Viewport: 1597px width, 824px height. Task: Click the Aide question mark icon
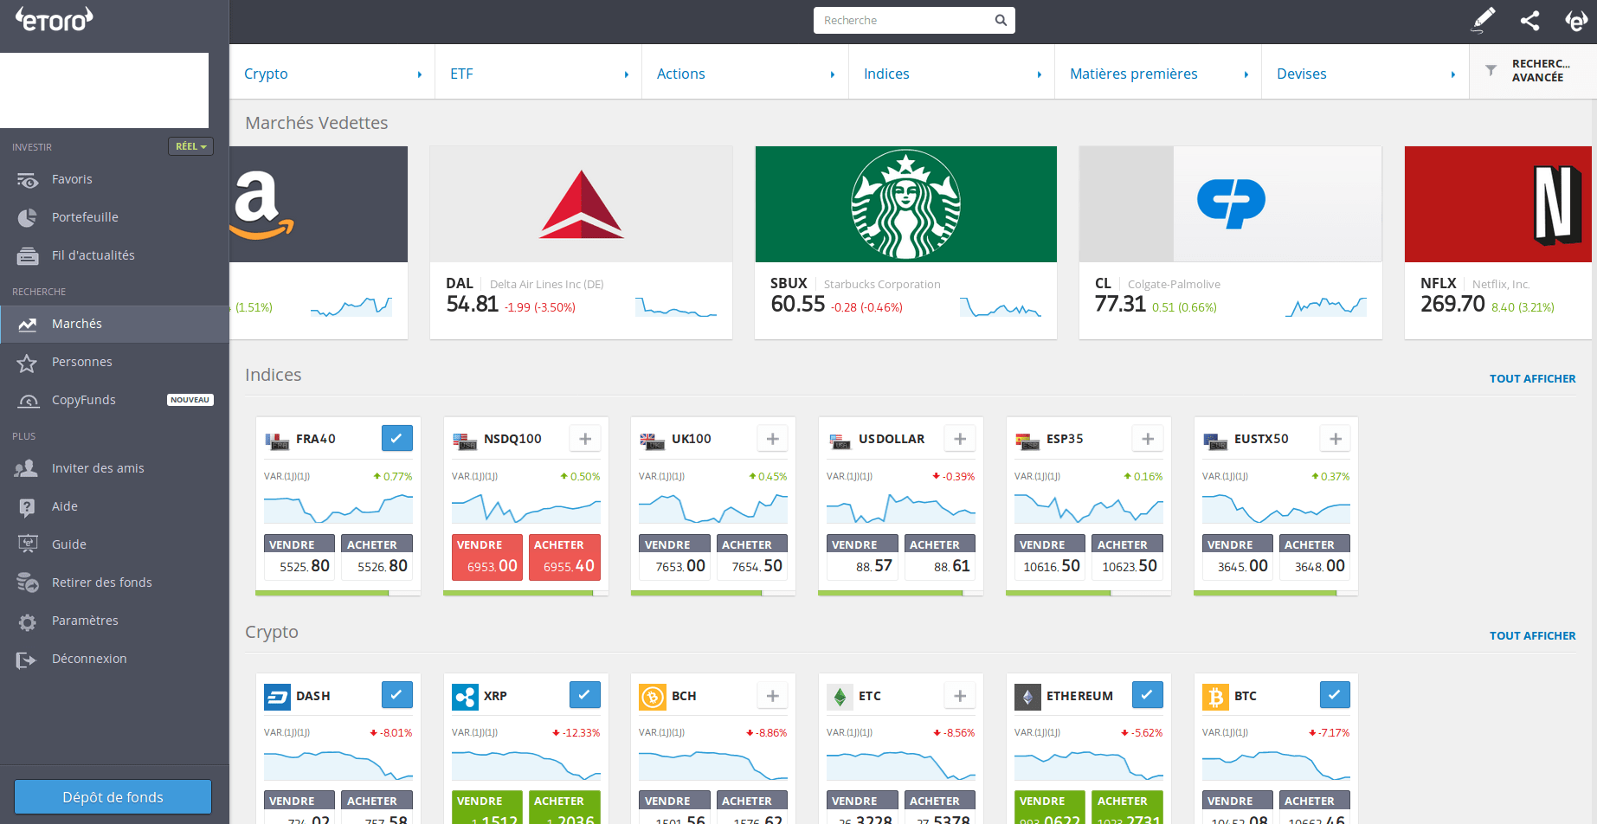(x=28, y=507)
